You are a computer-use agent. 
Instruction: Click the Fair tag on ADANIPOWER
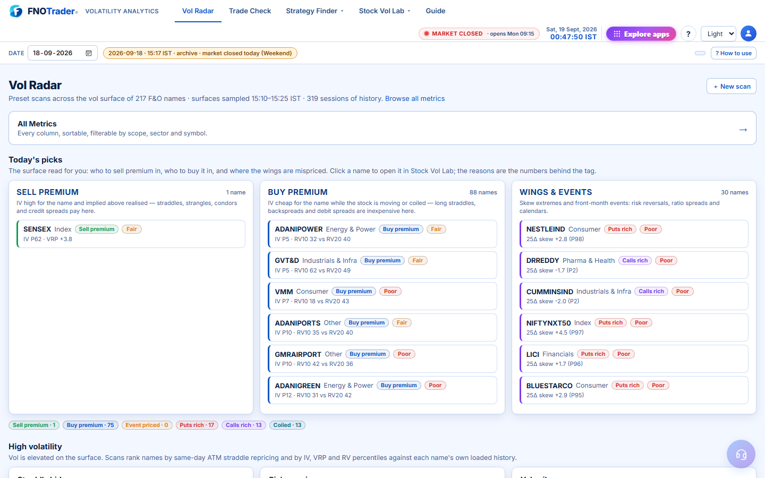(436, 229)
